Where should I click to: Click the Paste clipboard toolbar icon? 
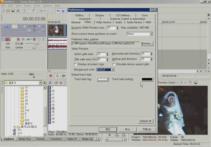[x=34, y=11]
